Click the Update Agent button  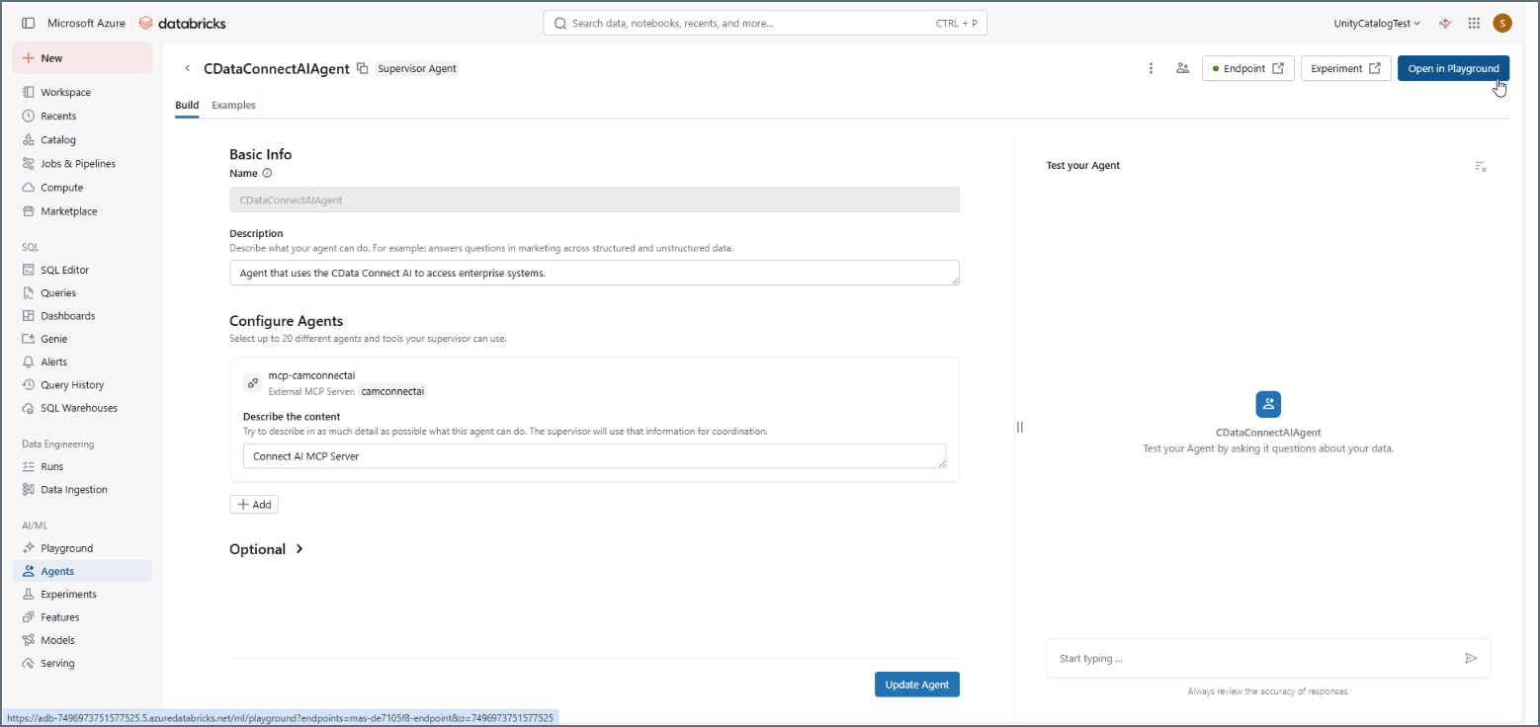[x=917, y=685]
